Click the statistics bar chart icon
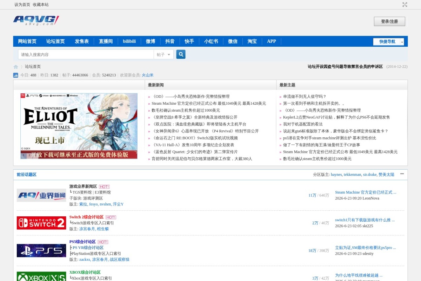The height and width of the screenshot is (281, 421). [16, 75]
